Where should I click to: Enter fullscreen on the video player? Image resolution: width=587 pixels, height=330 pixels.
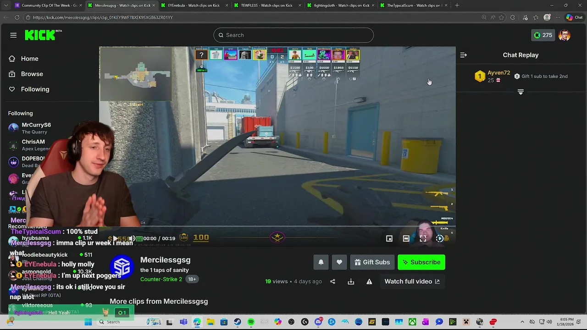click(423, 238)
